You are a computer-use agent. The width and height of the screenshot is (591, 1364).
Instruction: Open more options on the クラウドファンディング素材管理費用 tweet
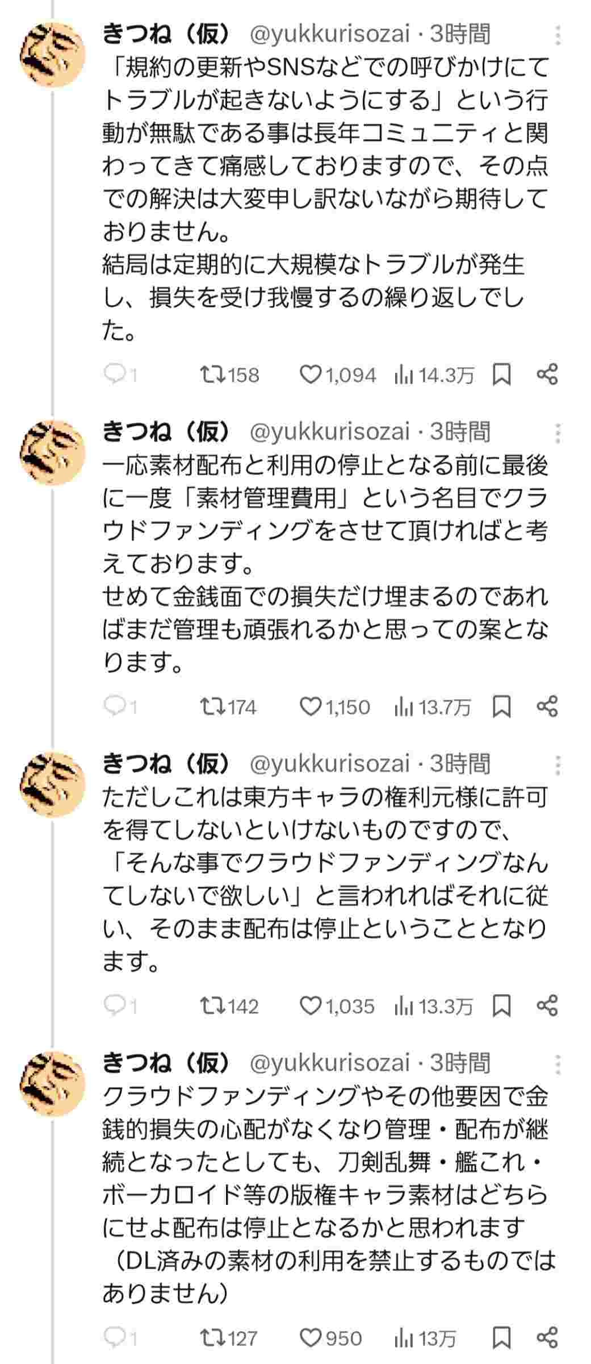click(x=559, y=433)
